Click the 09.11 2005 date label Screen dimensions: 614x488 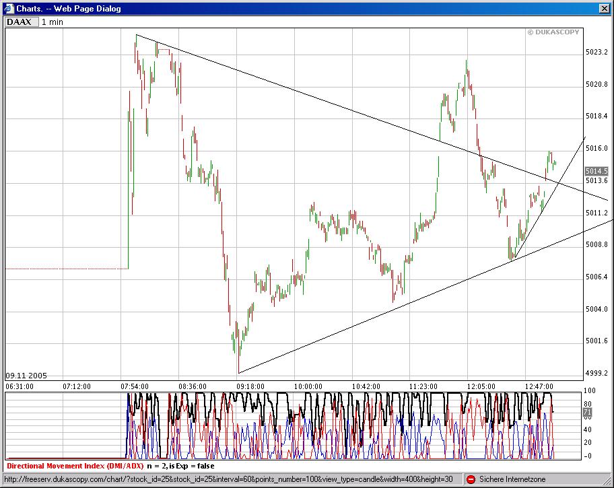tap(26, 376)
